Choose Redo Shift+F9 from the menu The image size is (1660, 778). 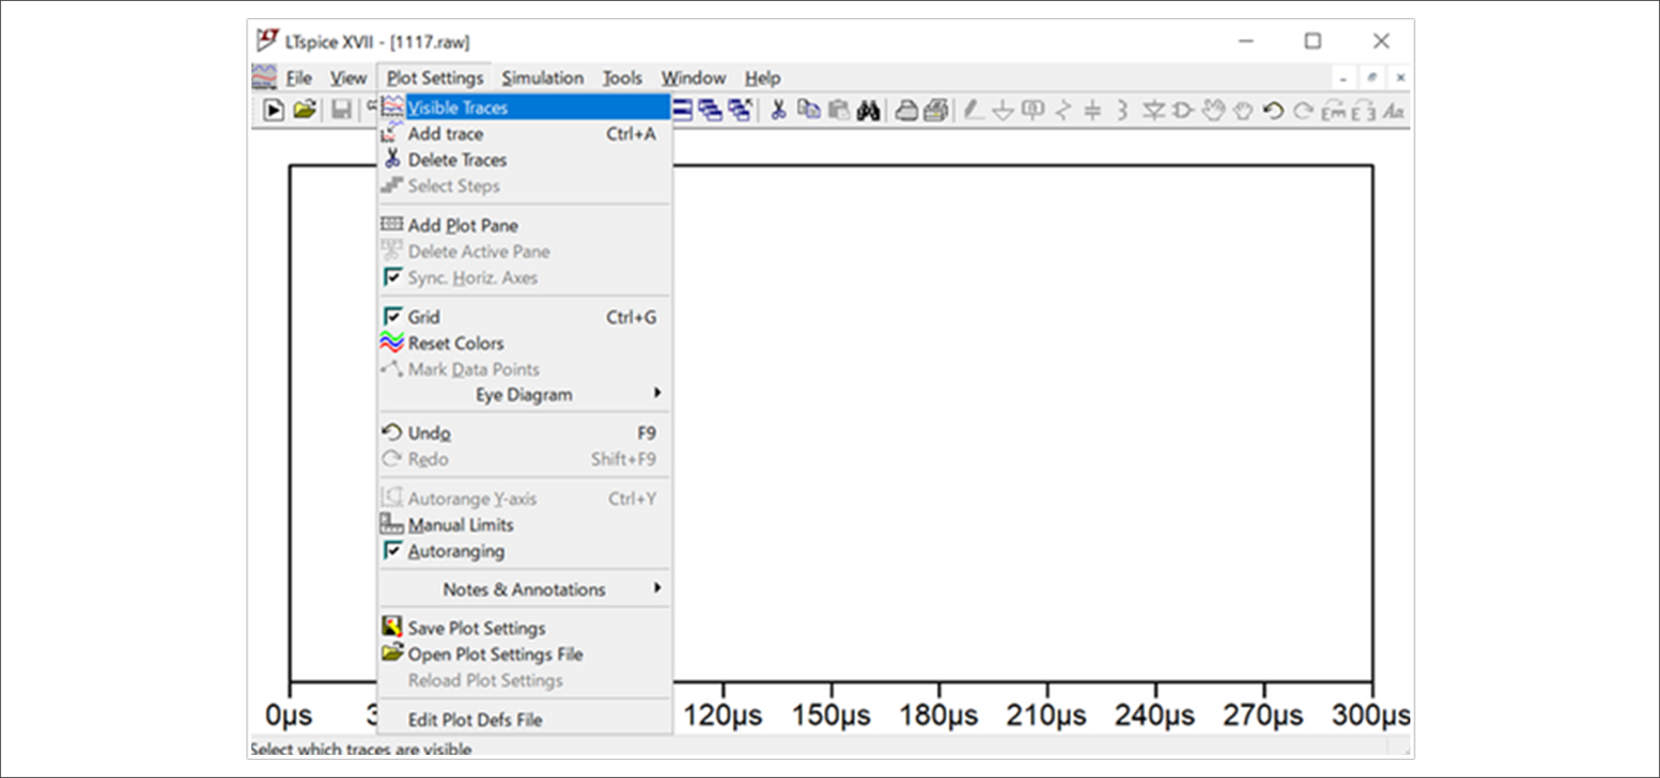tap(525, 459)
